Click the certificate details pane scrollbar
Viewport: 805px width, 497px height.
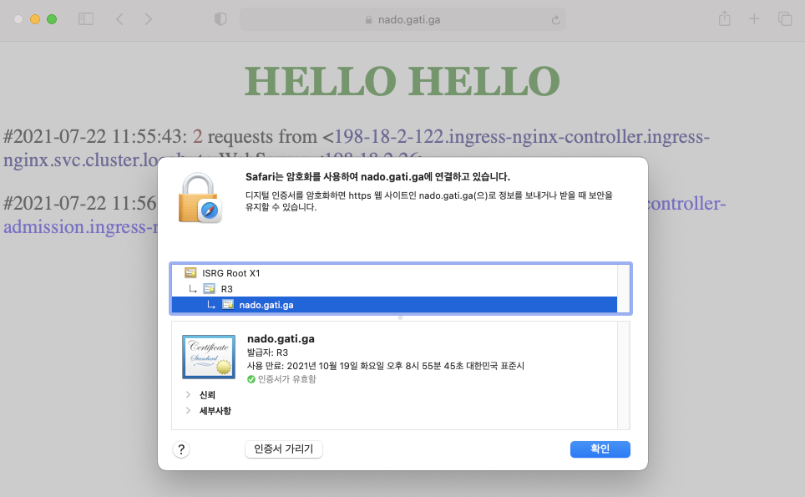[x=624, y=376]
